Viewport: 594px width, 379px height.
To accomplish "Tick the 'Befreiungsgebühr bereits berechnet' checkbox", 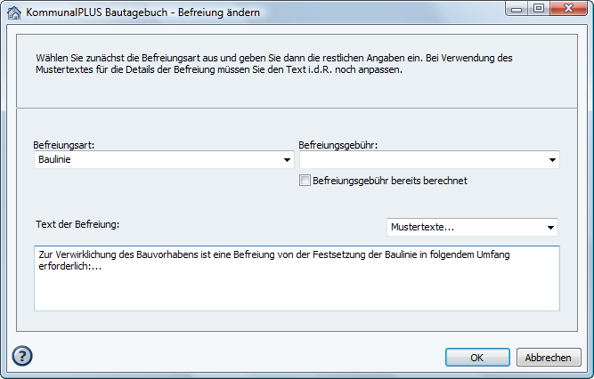I will click(305, 181).
